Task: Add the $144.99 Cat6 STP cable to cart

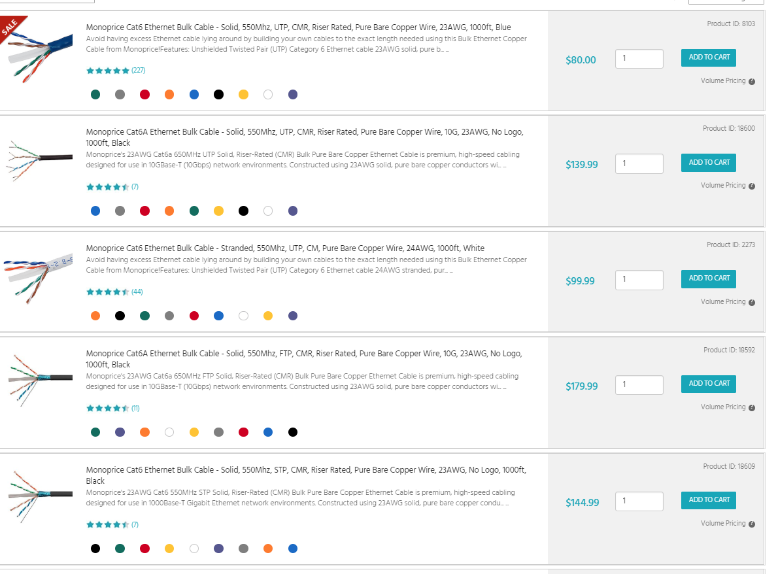Action: click(709, 500)
